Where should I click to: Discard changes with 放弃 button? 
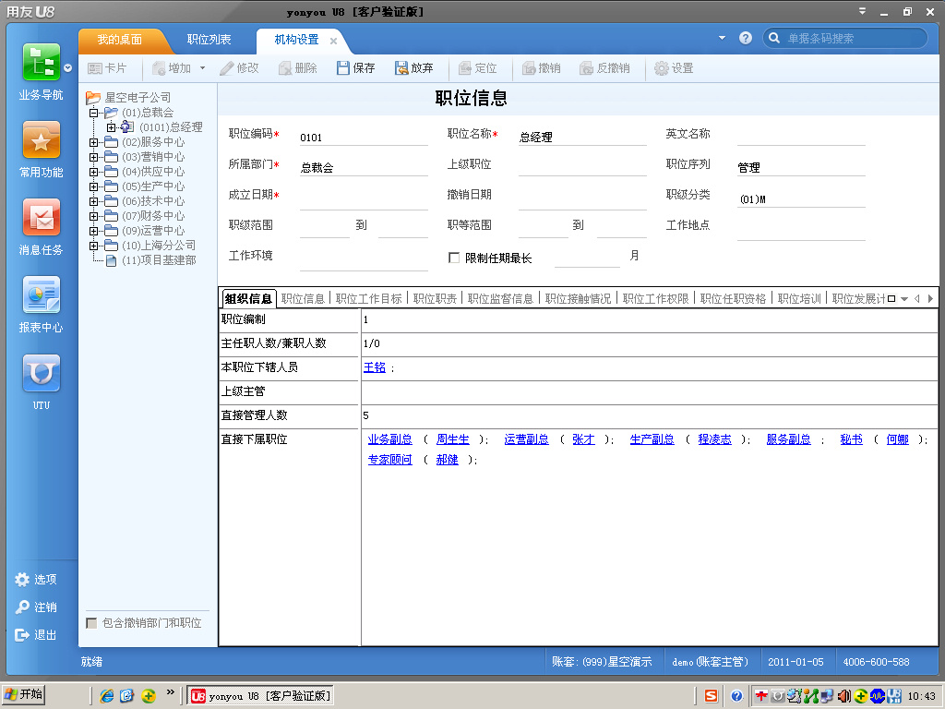(414, 68)
